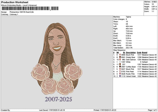This screenshot has height=112, width=158.
Task: Pick the Rustic Pink color swatch
Action: click(120, 74)
